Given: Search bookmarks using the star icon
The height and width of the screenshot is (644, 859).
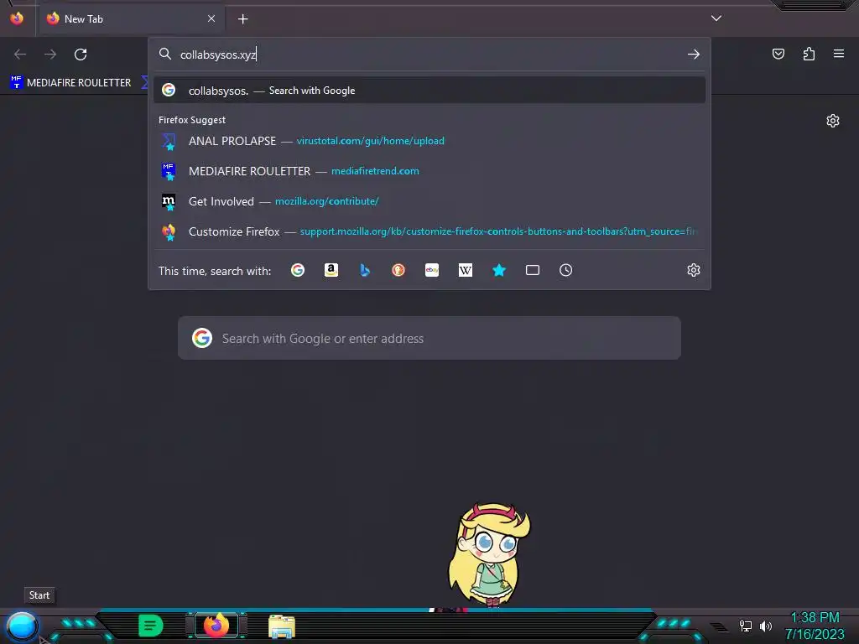Looking at the screenshot, I should tap(498, 270).
